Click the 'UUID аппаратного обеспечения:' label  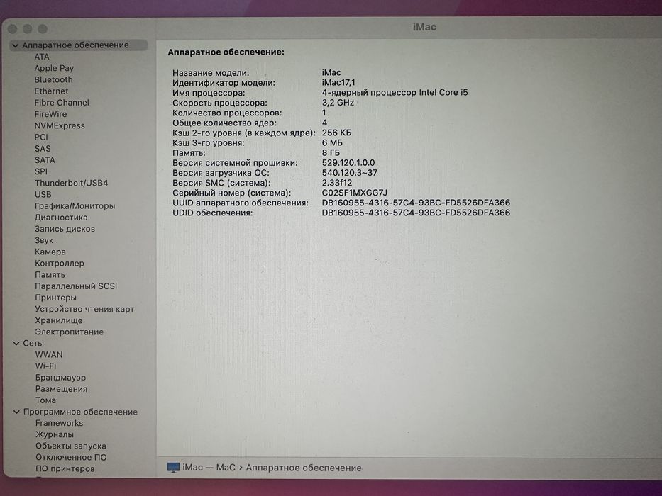(x=241, y=203)
